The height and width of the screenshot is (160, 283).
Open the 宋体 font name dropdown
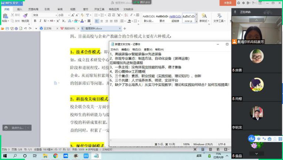click(x=45, y=15)
